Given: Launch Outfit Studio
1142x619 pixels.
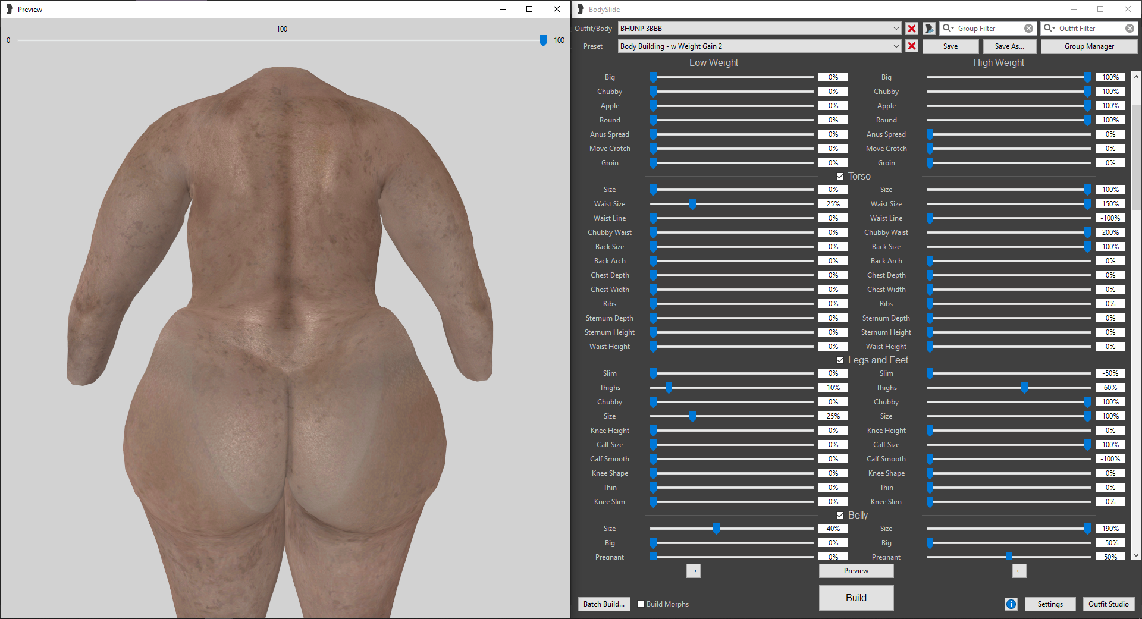Looking at the screenshot, I should (1108, 604).
